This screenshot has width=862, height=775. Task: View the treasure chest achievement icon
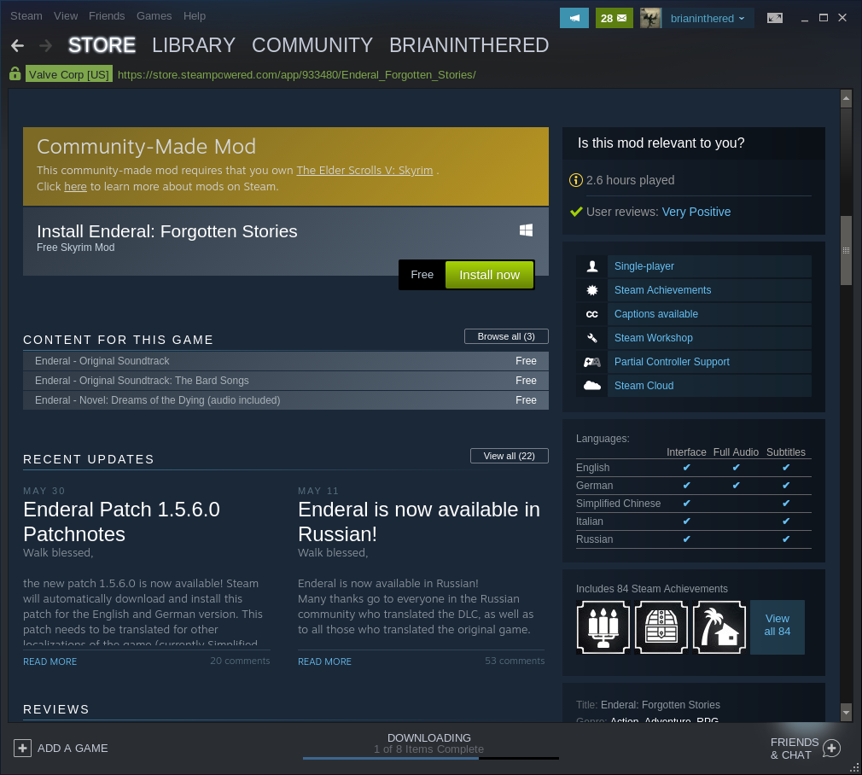coord(661,627)
